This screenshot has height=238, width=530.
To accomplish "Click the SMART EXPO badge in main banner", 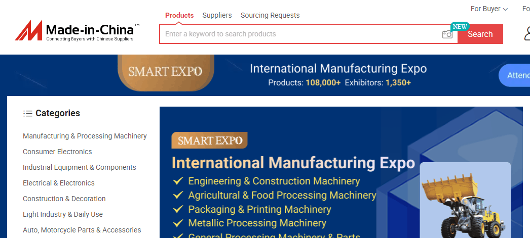I will 210,140.
